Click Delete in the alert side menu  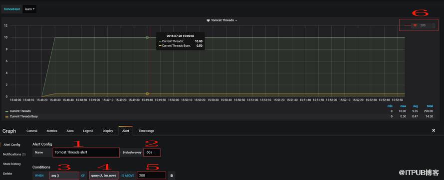pyautogui.click(x=7, y=174)
